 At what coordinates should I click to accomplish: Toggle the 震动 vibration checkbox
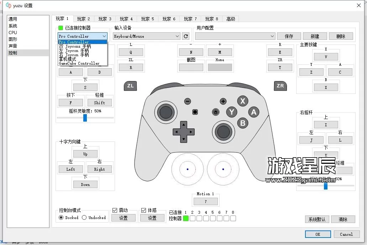tap(115, 210)
